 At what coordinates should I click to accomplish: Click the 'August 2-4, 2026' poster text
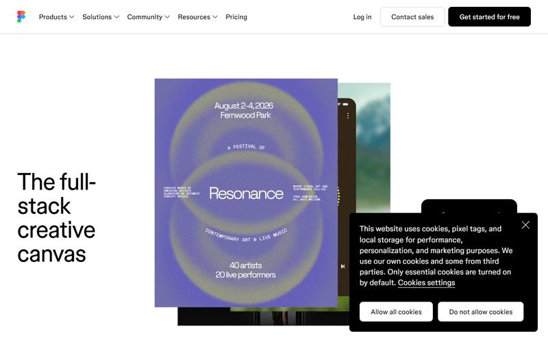coord(244,105)
